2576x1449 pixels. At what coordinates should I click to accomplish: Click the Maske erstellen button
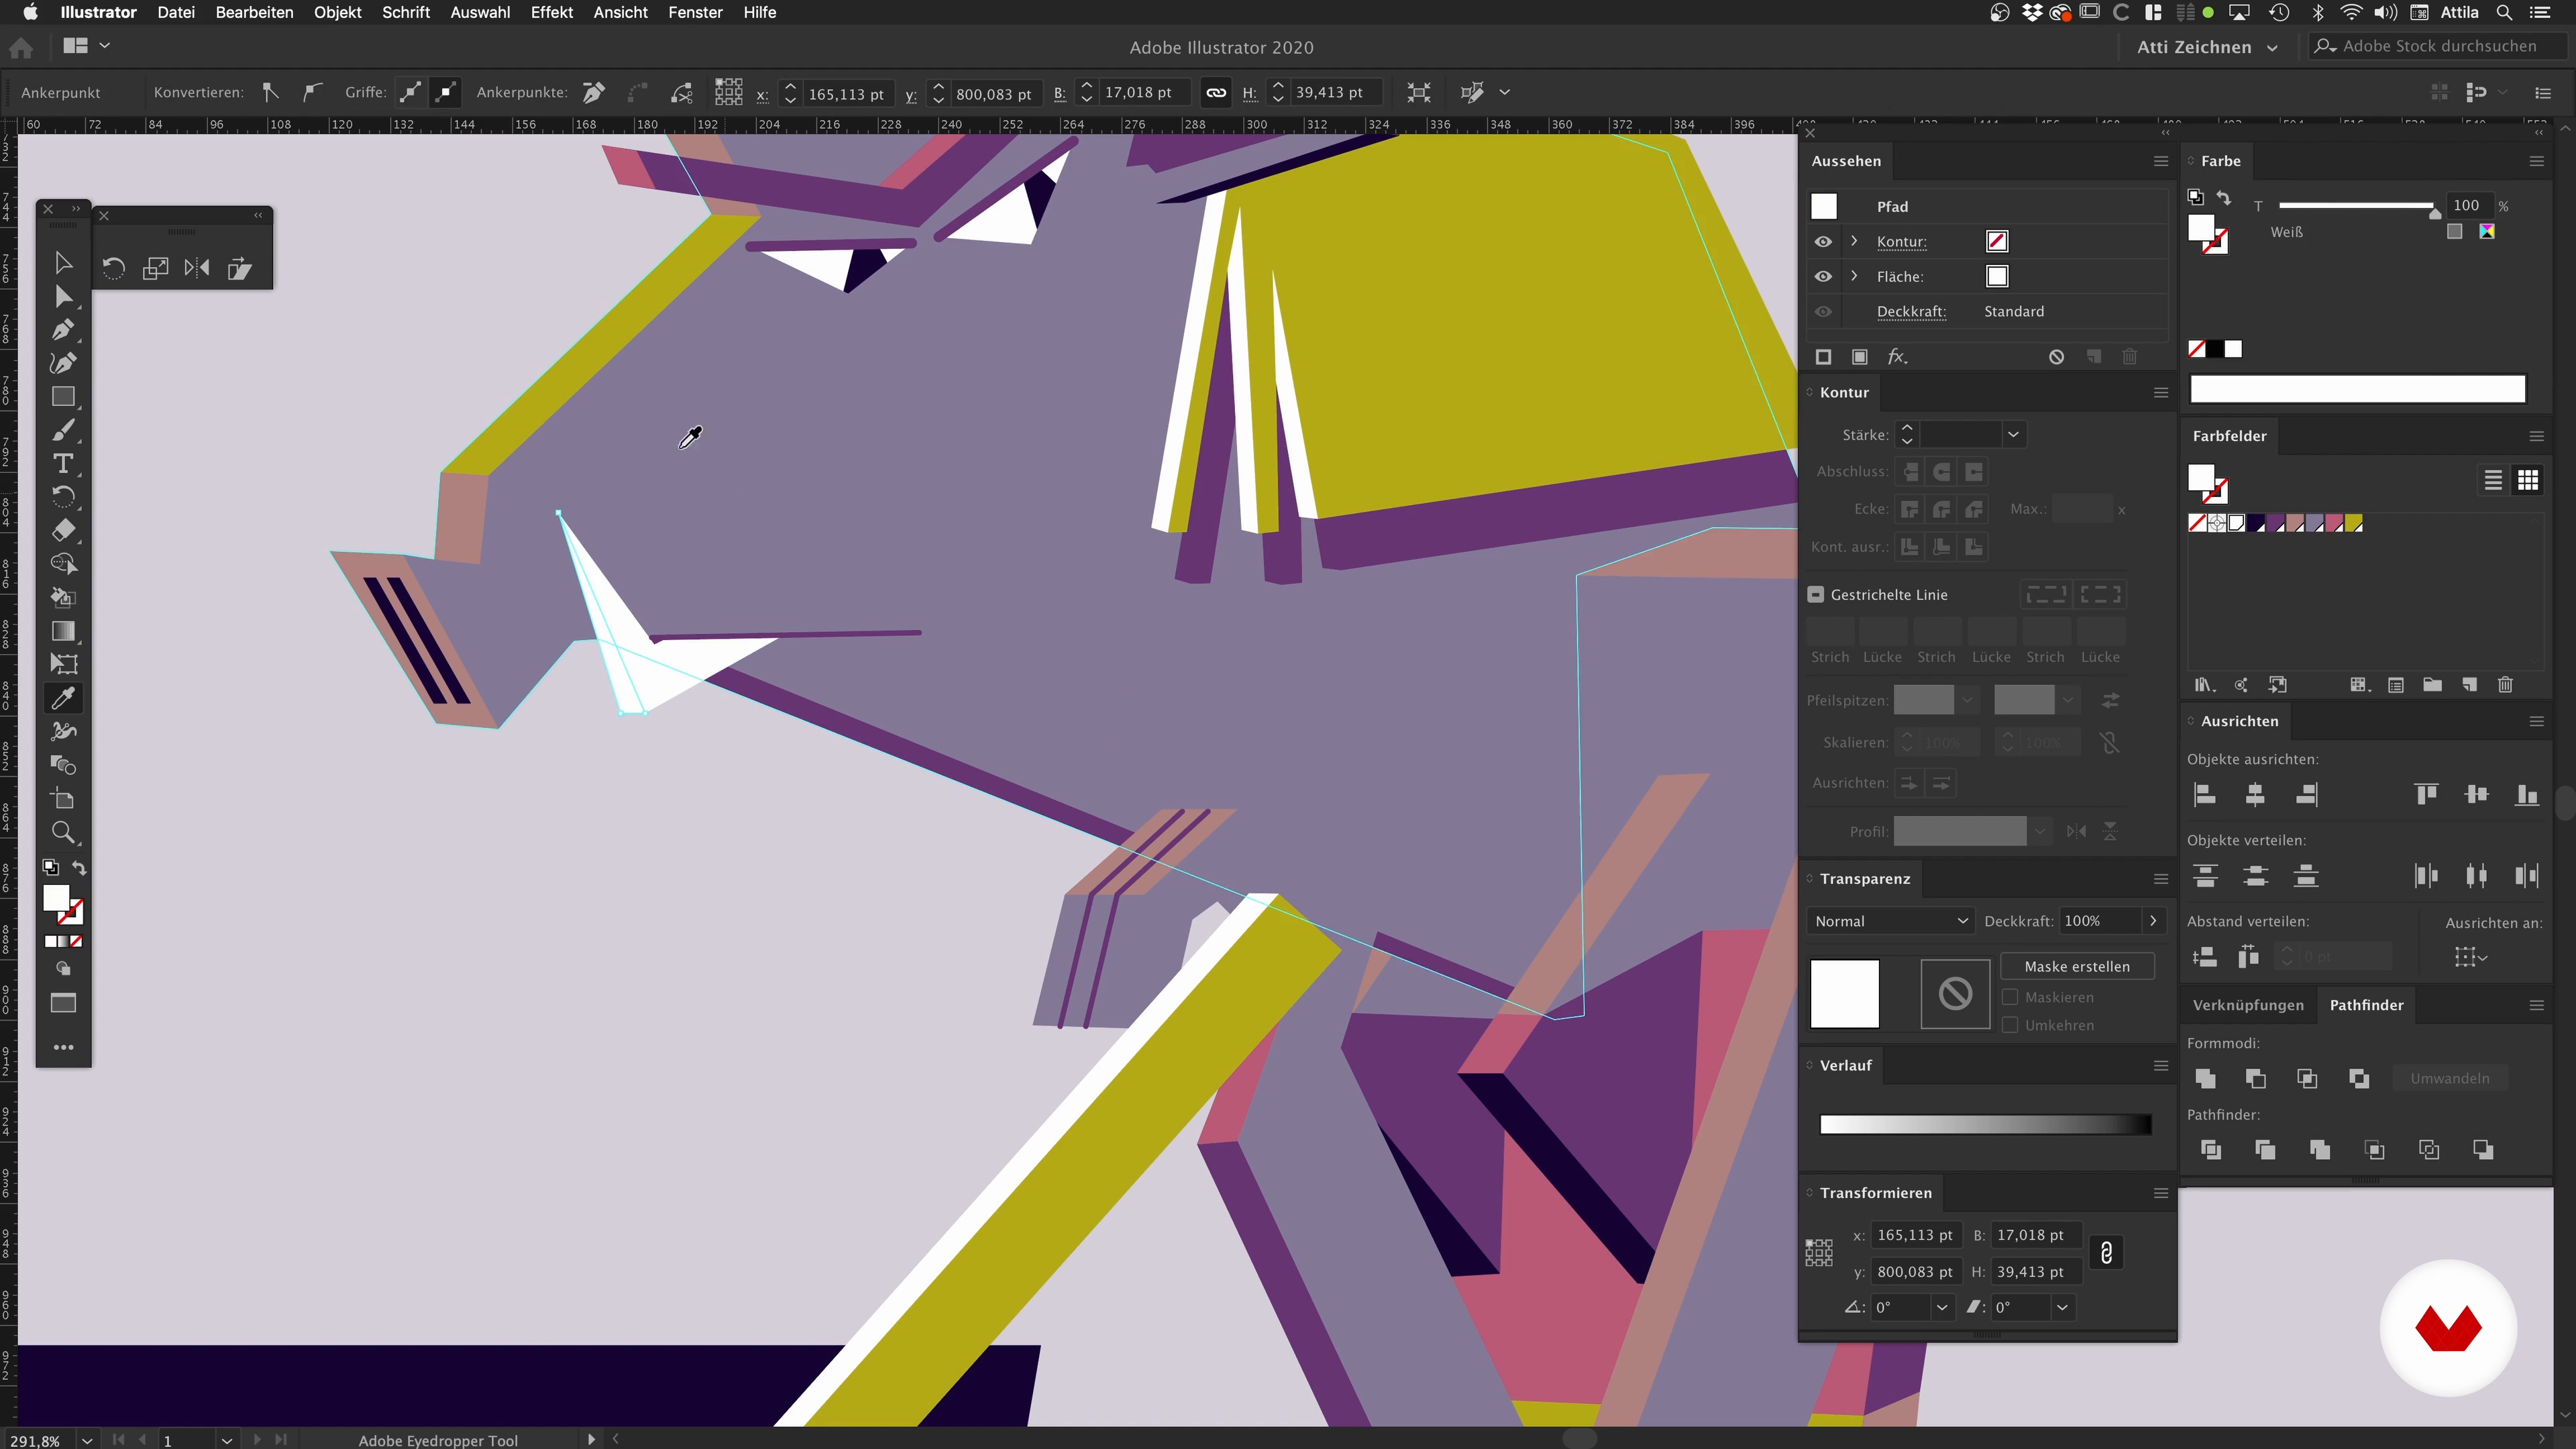[x=2077, y=966]
